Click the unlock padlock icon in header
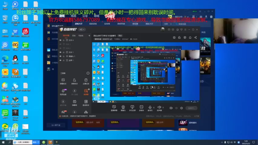Screen dimensions: 258x145 click(179, 37)
